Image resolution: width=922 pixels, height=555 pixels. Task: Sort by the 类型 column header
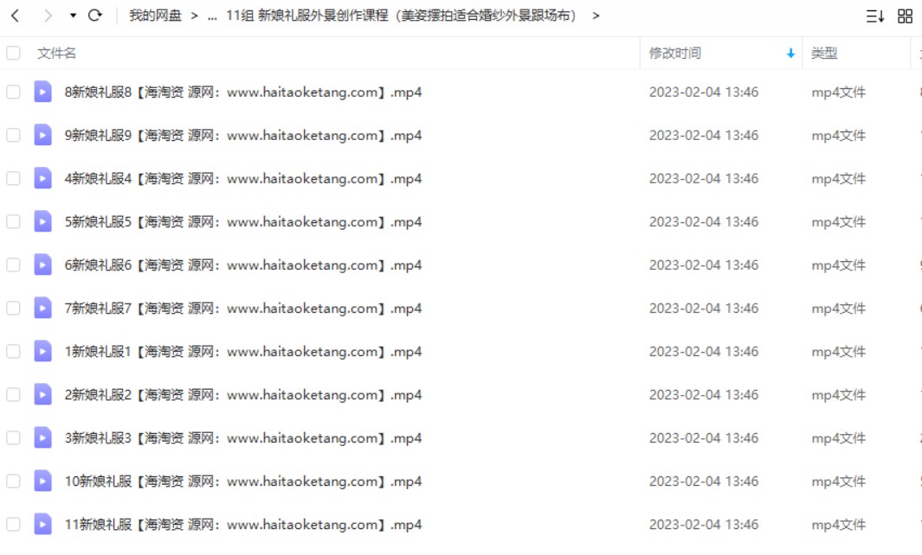pos(824,54)
